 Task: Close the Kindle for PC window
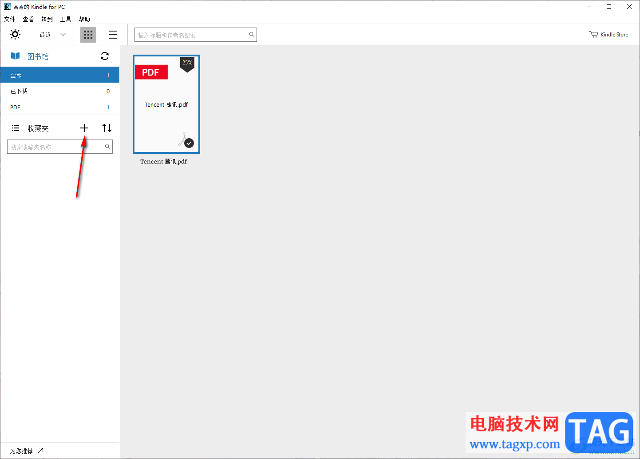(x=629, y=7)
